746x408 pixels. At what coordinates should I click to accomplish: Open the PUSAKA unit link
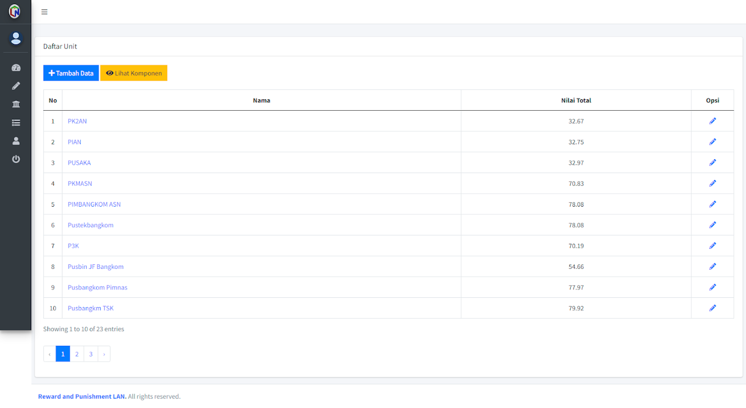coord(79,163)
